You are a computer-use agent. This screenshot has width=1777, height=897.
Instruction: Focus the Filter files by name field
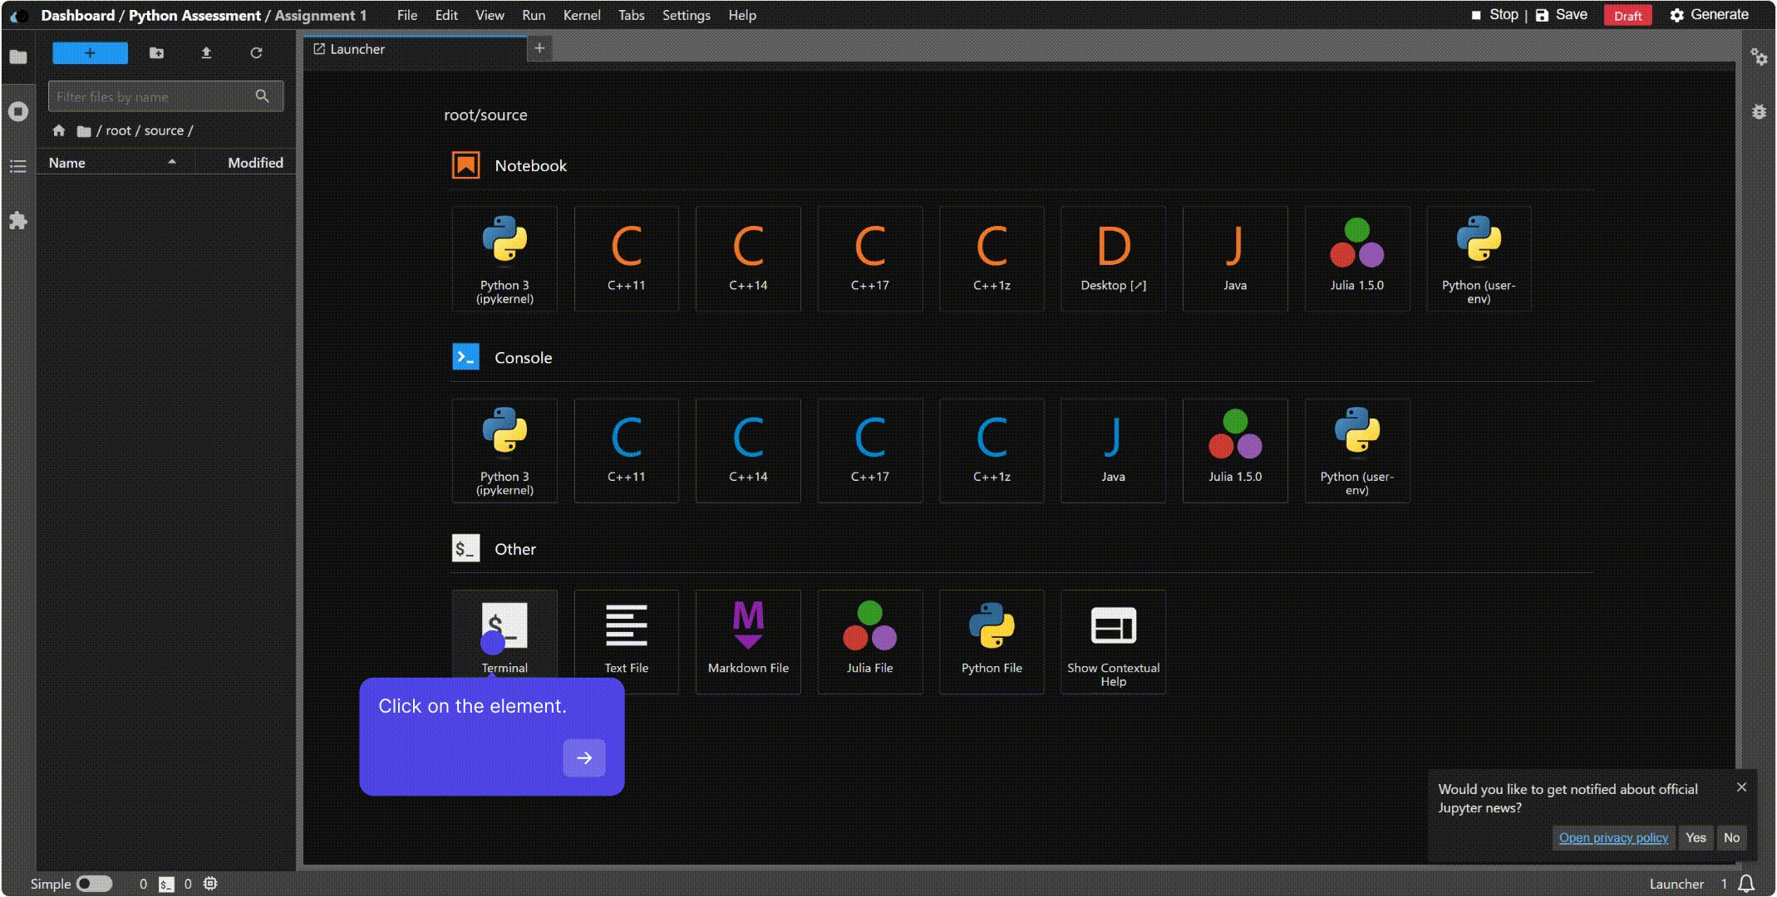165,96
